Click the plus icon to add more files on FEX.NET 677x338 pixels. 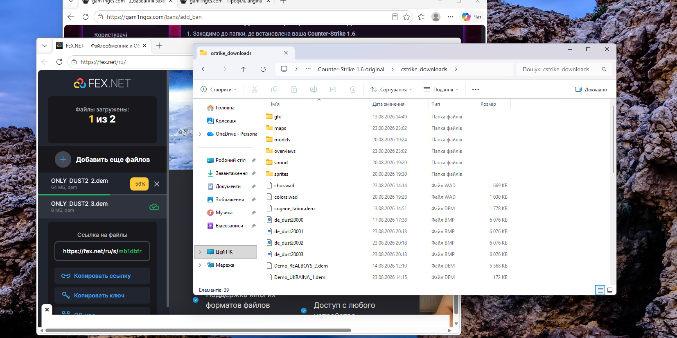coord(63,159)
